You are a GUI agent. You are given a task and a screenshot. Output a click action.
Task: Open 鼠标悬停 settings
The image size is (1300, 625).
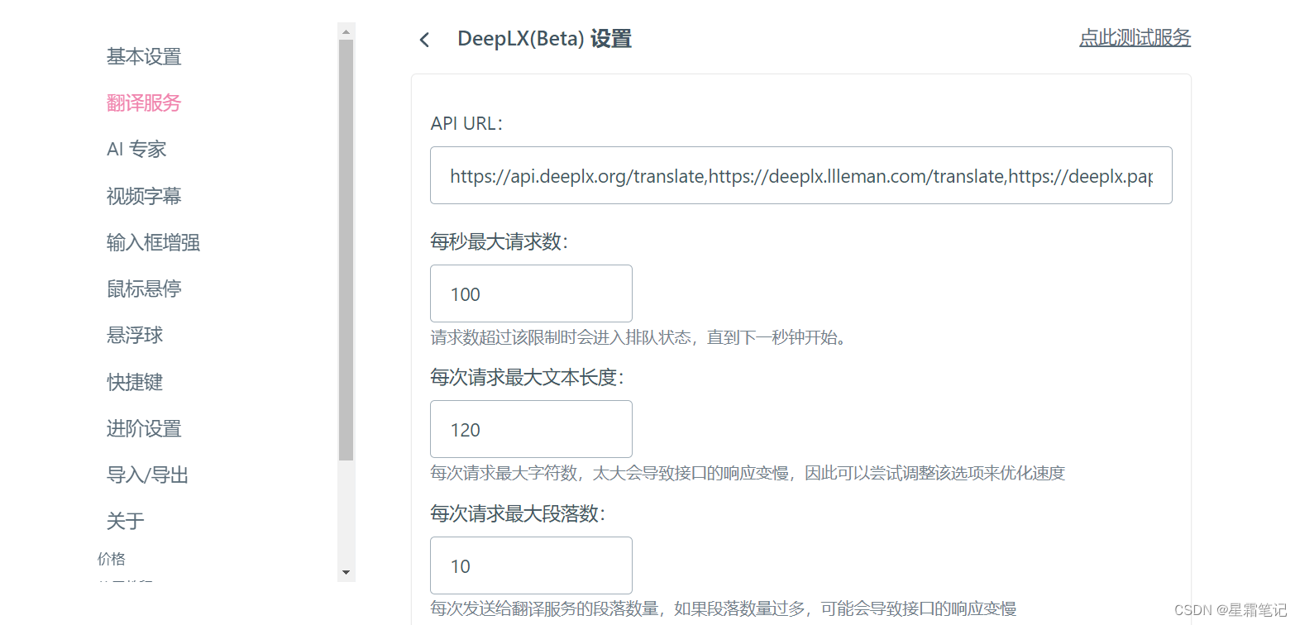pos(144,289)
